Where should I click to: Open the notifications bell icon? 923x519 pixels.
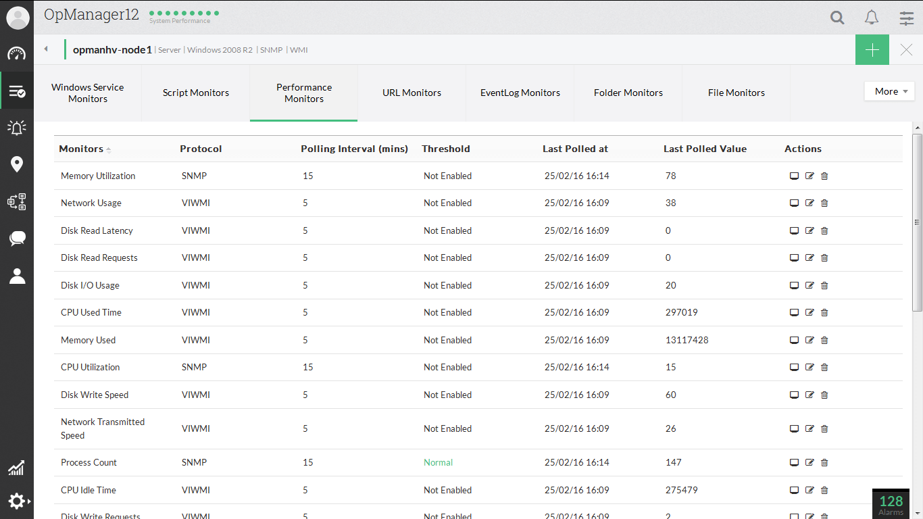click(x=872, y=18)
